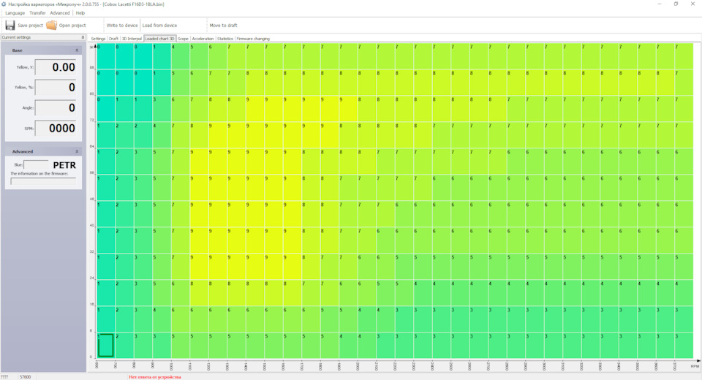
Task: Click the Open project folder icon
Action: tap(51, 25)
